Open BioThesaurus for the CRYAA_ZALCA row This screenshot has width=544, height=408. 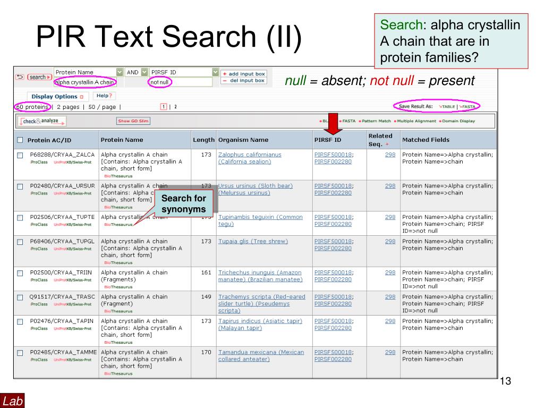tap(118, 176)
